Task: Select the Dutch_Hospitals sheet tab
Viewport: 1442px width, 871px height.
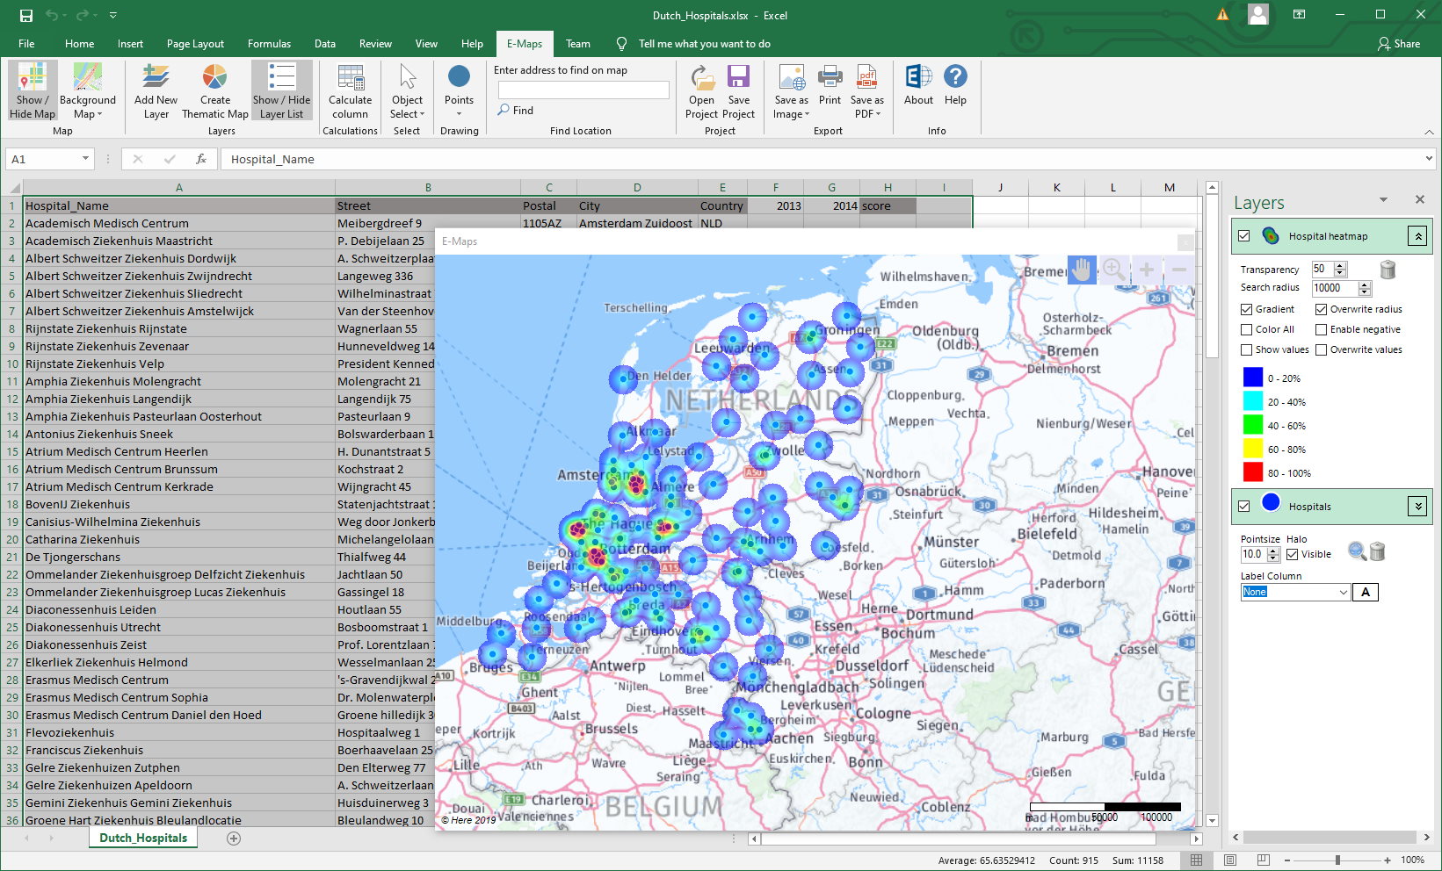Action: (x=142, y=838)
